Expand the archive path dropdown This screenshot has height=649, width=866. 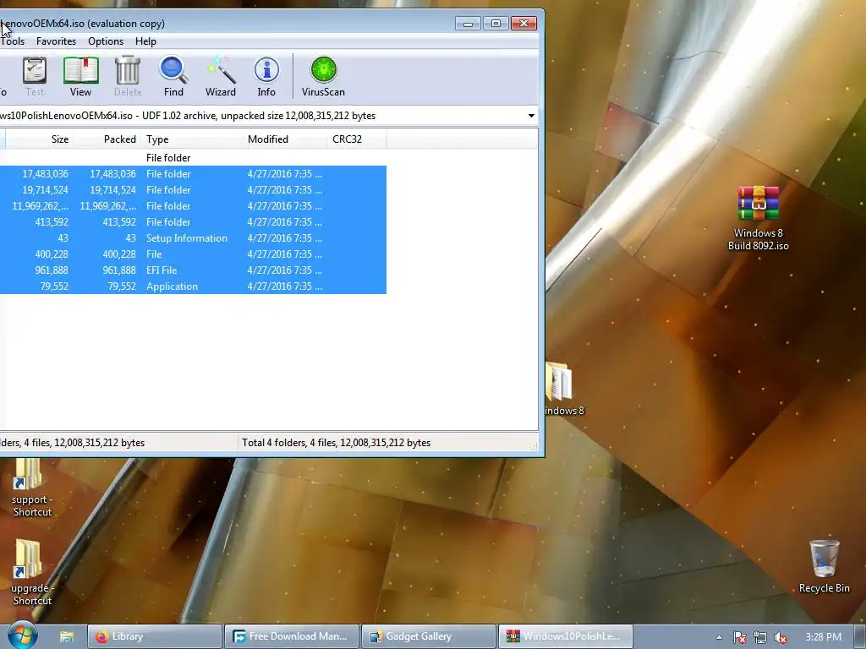(531, 116)
